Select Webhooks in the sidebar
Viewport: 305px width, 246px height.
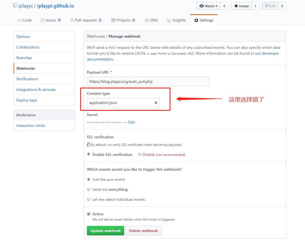point(44,68)
